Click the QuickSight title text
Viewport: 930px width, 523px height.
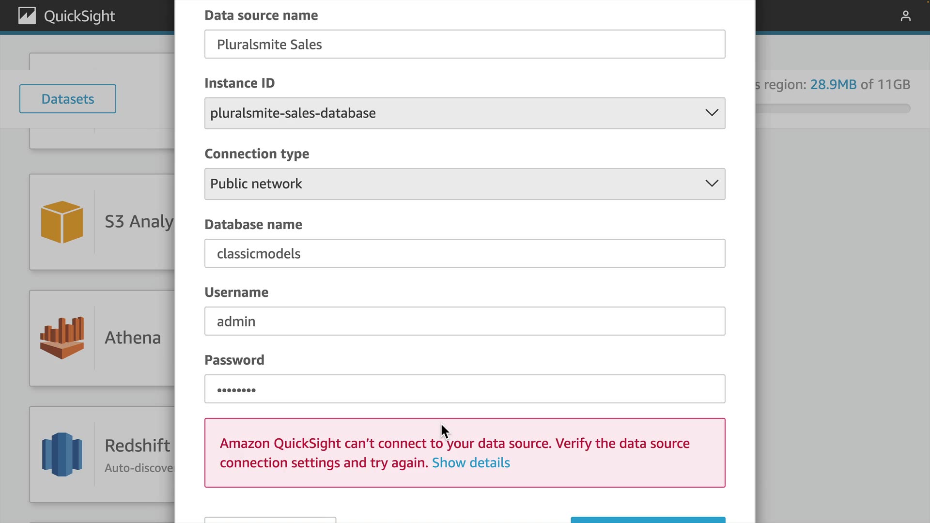(x=79, y=16)
